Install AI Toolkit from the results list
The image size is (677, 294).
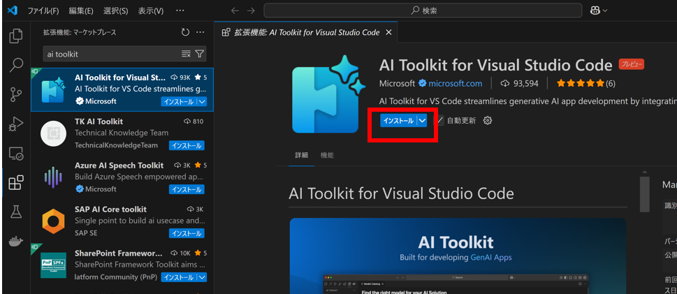(x=179, y=101)
